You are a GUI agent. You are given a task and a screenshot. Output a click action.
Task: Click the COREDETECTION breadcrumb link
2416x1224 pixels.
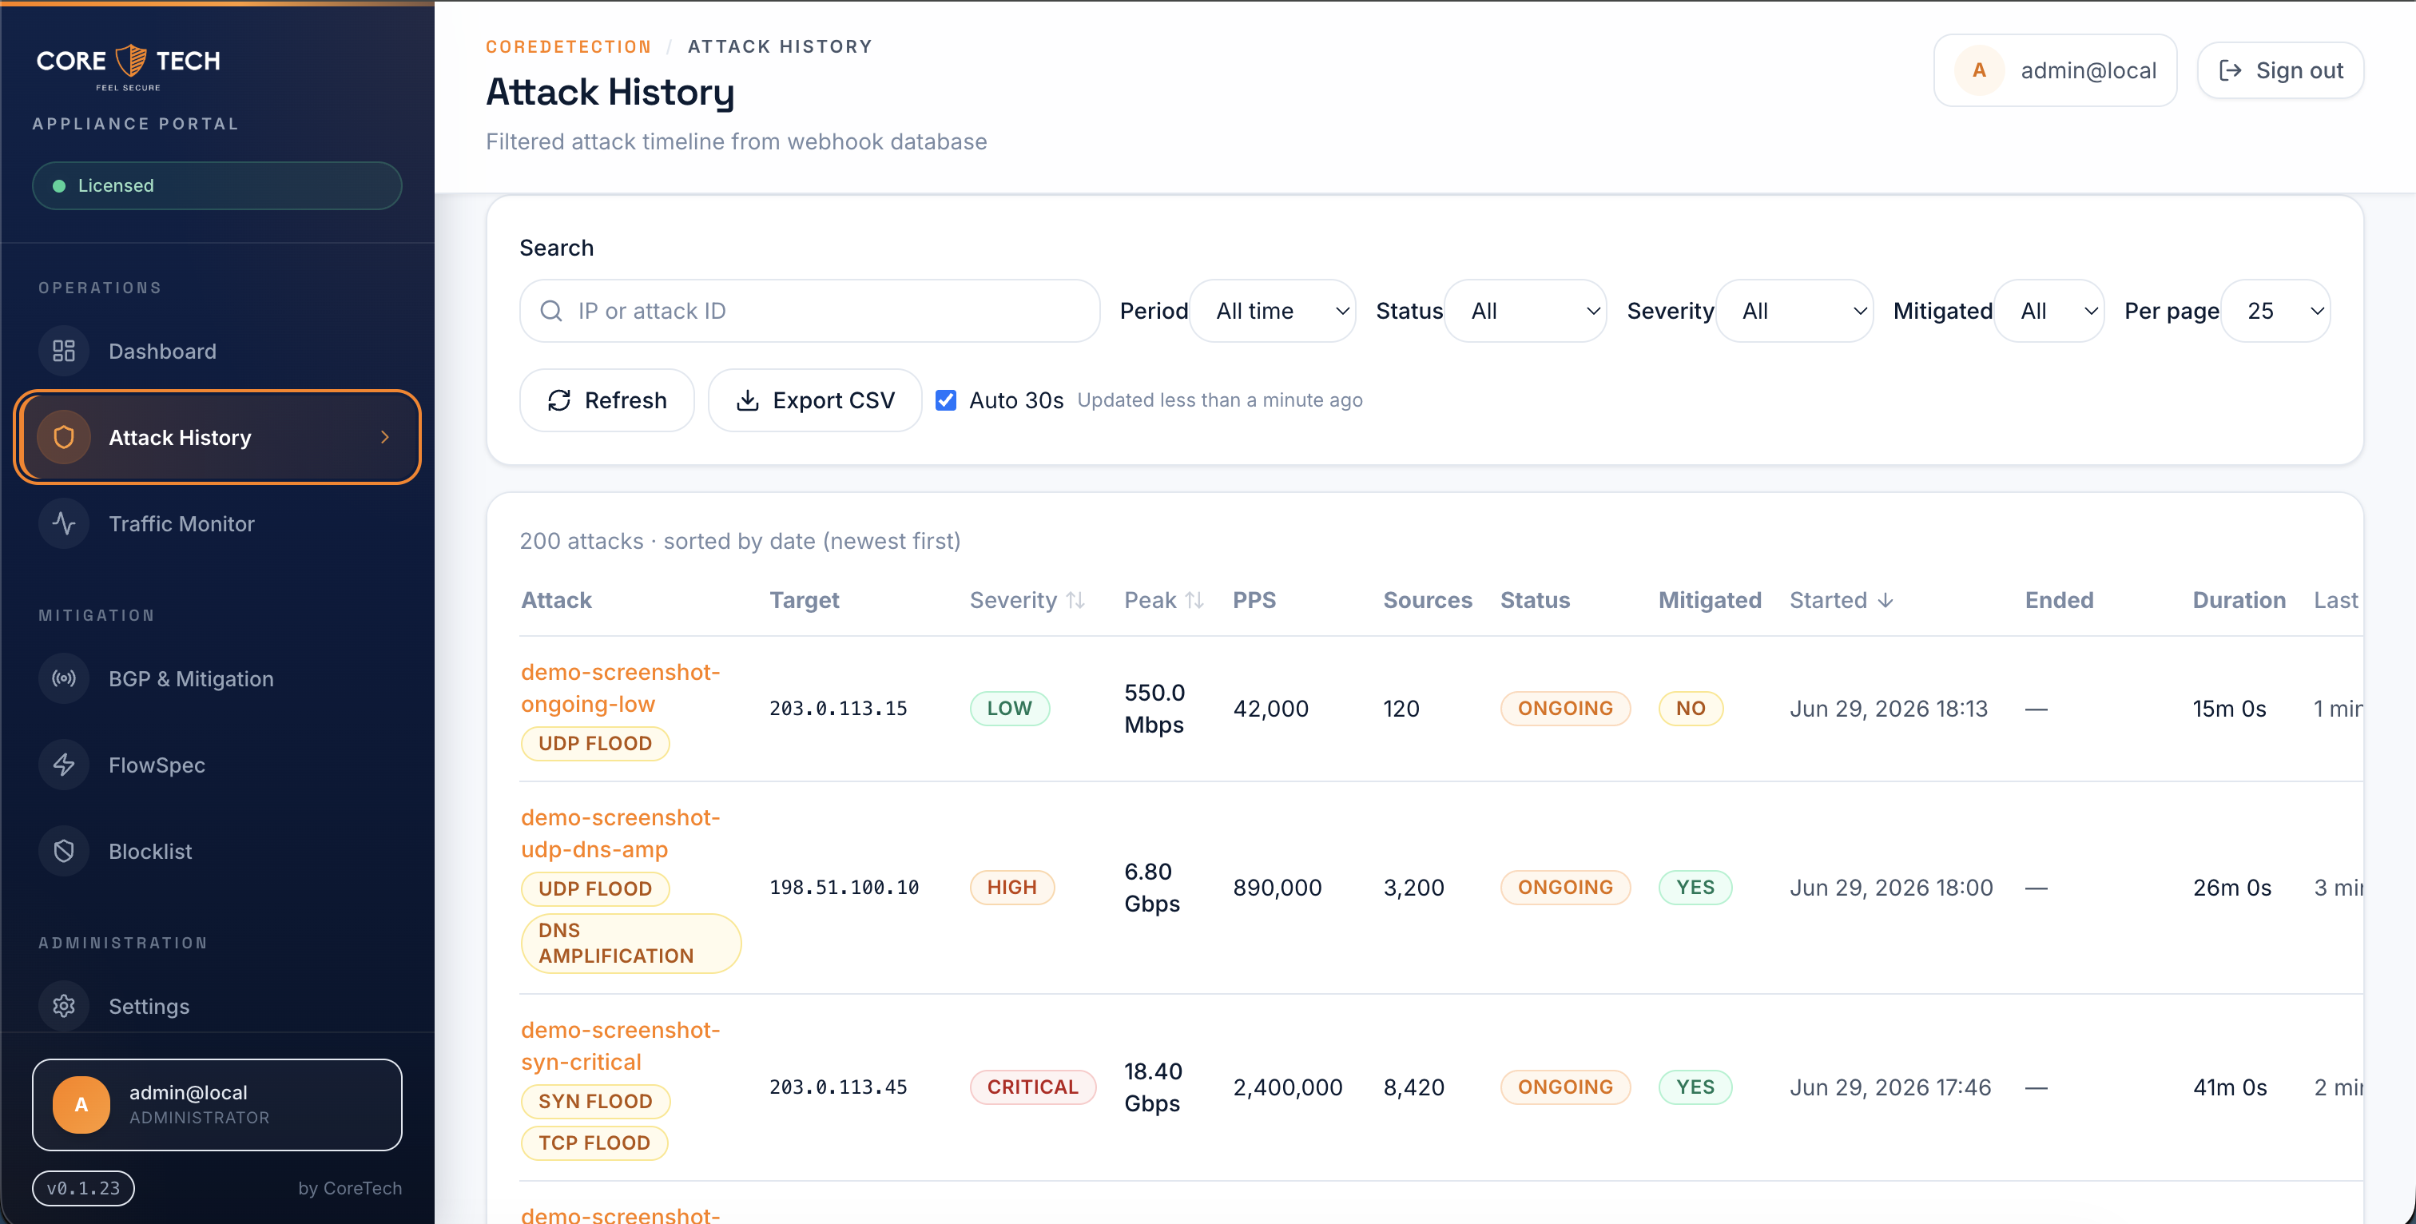point(568,47)
